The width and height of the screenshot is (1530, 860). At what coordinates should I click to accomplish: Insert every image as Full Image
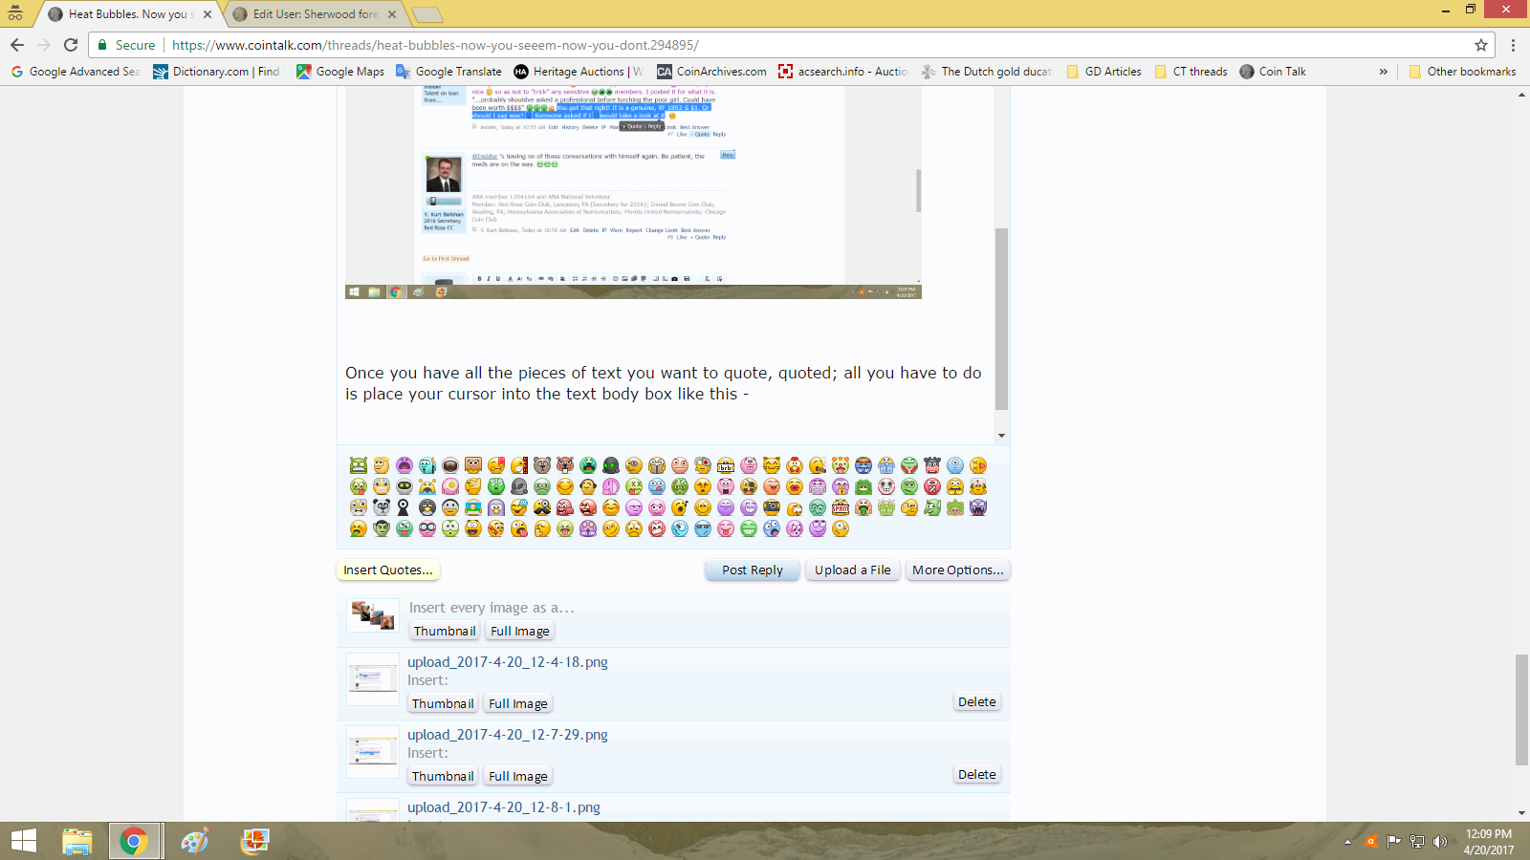pyautogui.click(x=520, y=632)
